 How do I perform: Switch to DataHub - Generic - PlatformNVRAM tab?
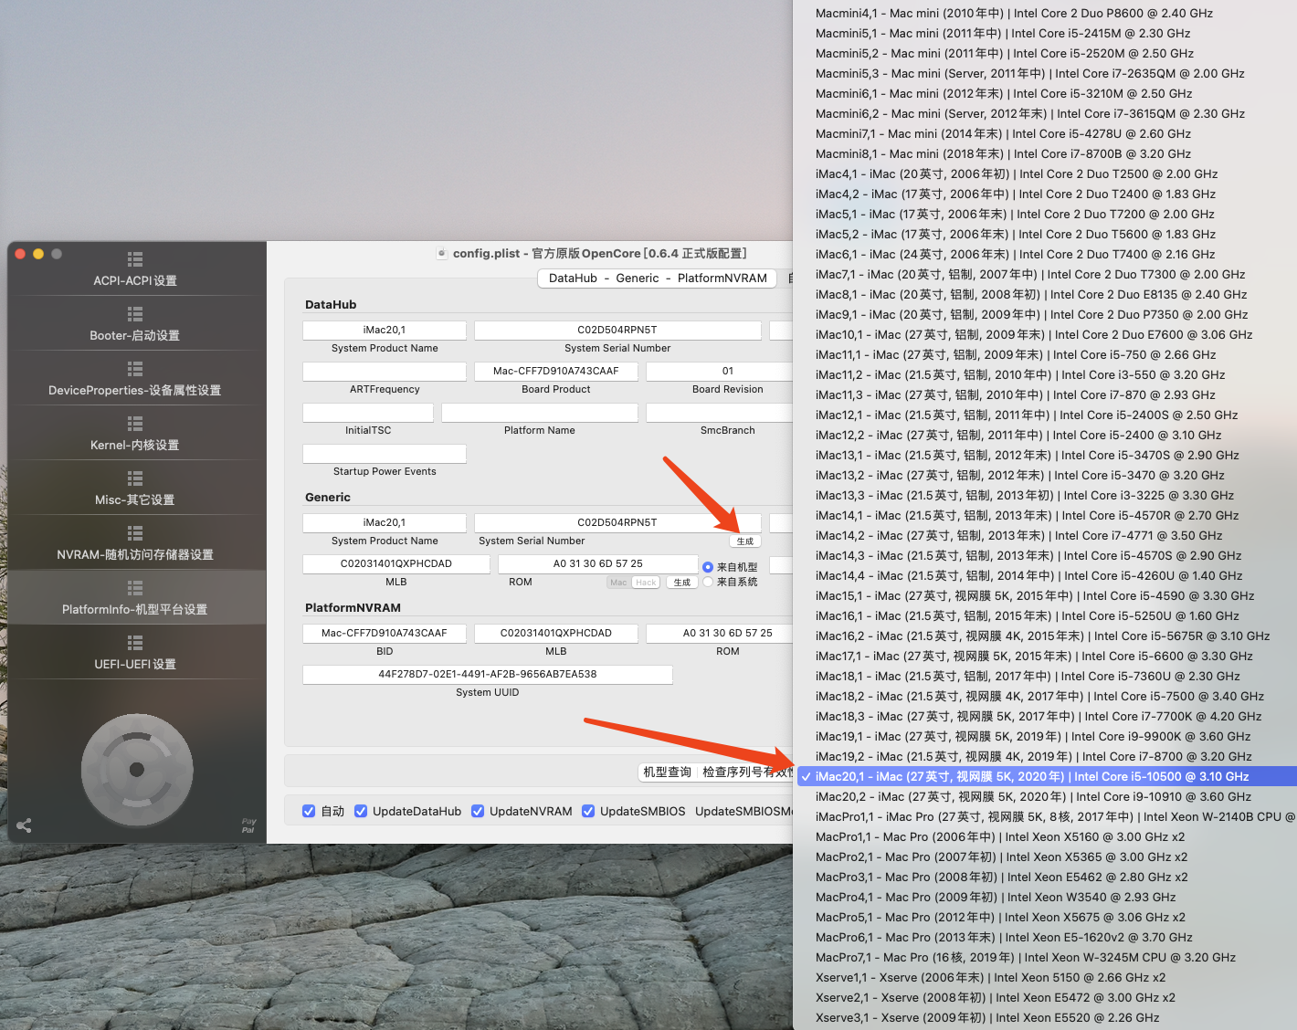(658, 279)
